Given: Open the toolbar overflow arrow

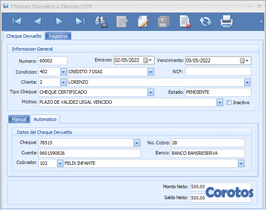Looking at the screenshot, I should pyautogui.click(x=261, y=21).
